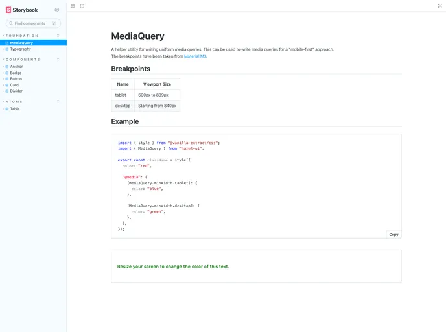Collapse the FOUNDATION section

(22, 36)
